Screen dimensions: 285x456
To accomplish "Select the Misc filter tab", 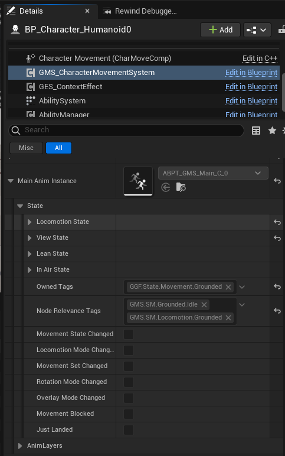I will click(x=26, y=148).
